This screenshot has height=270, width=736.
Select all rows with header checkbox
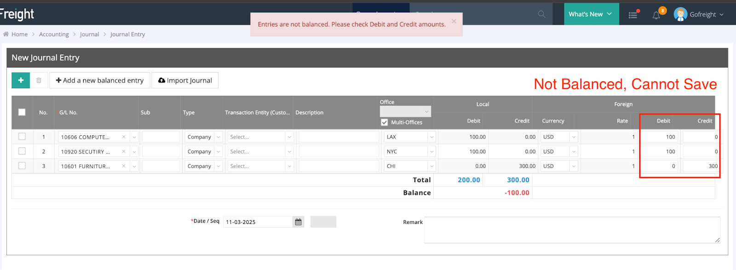(x=22, y=112)
